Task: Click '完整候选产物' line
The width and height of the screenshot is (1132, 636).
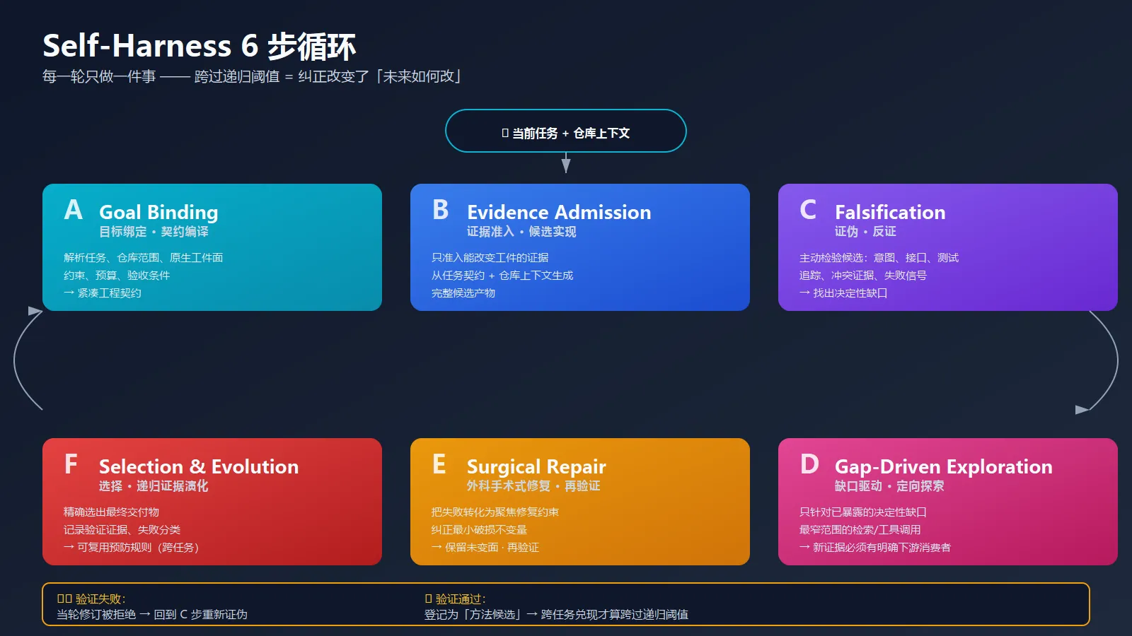Action: tap(463, 293)
